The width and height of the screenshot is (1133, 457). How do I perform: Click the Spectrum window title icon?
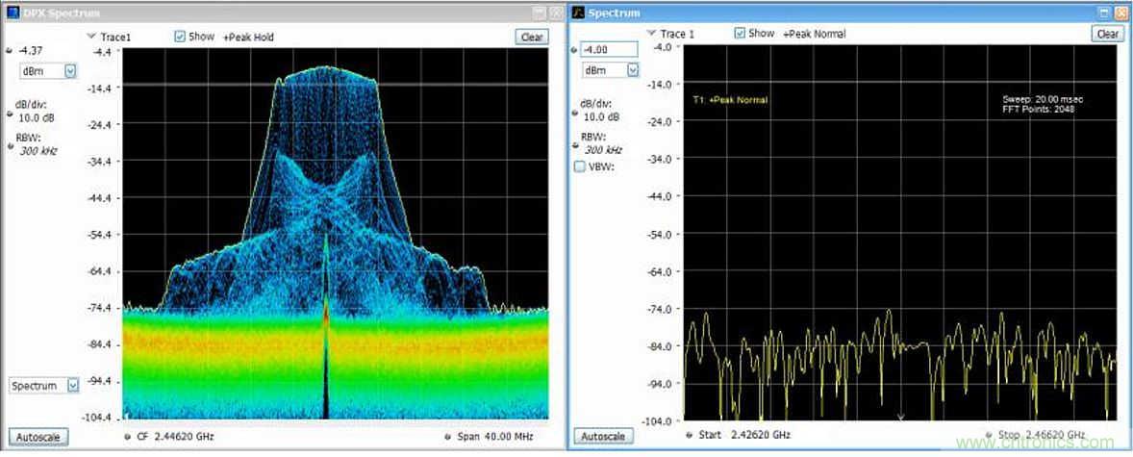click(x=579, y=13)
